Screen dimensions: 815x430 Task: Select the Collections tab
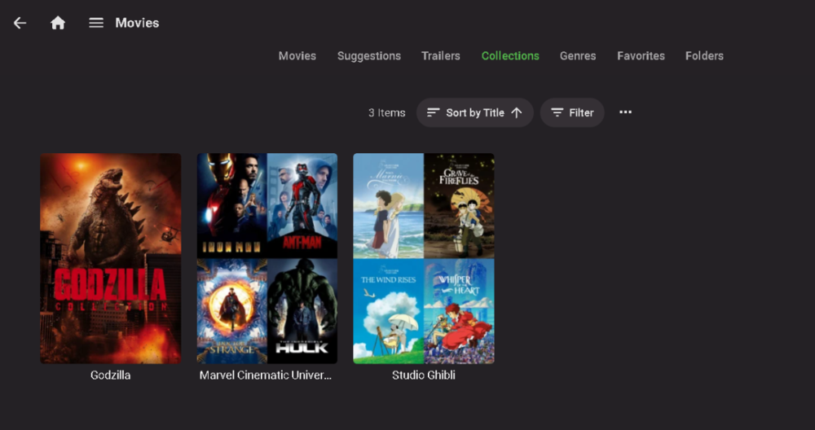tap(510, 55)
